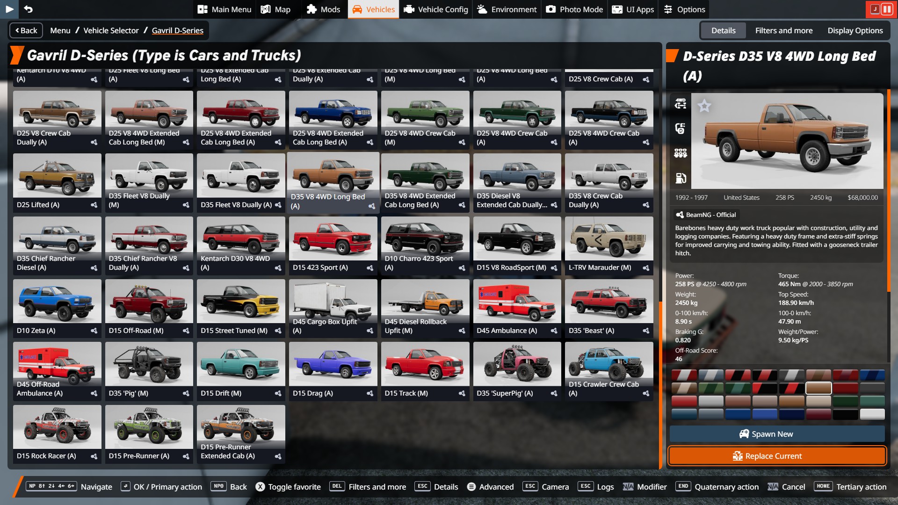Click config icon on D35 'SuperPig' (A) card
This screenshot has height=505, width=898.
[x=554, y=393]
